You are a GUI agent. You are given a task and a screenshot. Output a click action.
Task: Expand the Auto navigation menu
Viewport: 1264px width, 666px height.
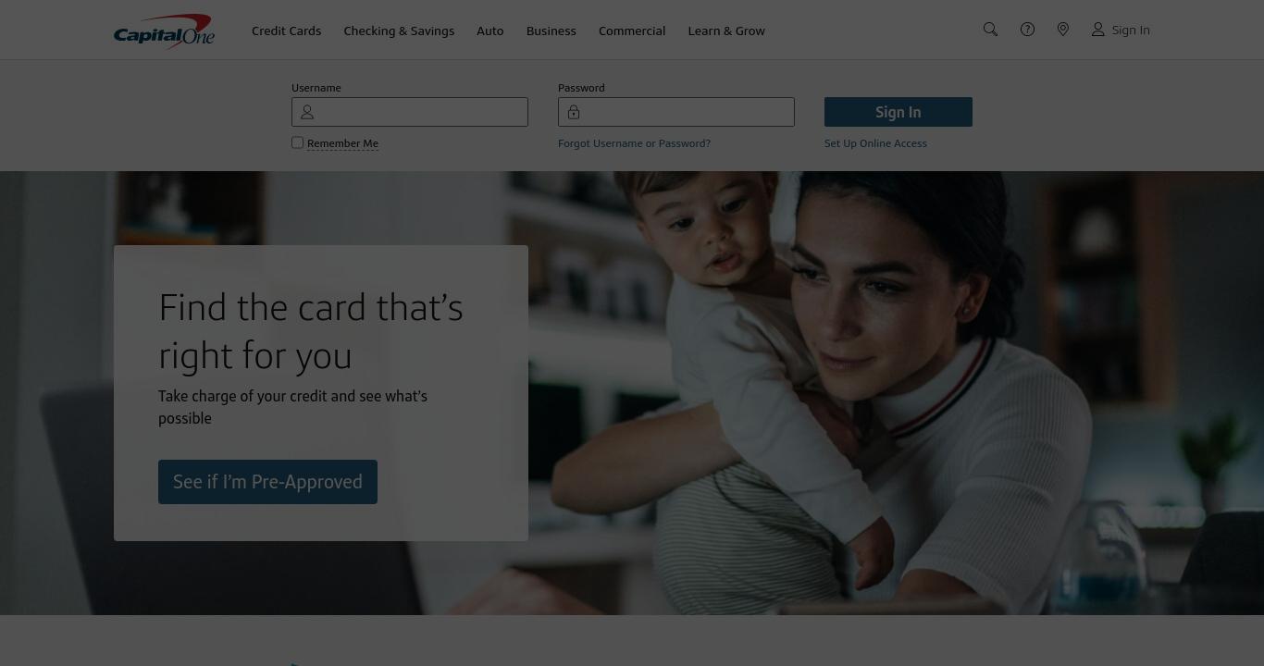pos(490,31)
